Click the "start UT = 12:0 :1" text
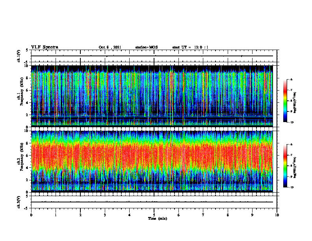The image size is (312, 241). pos(190,47)
